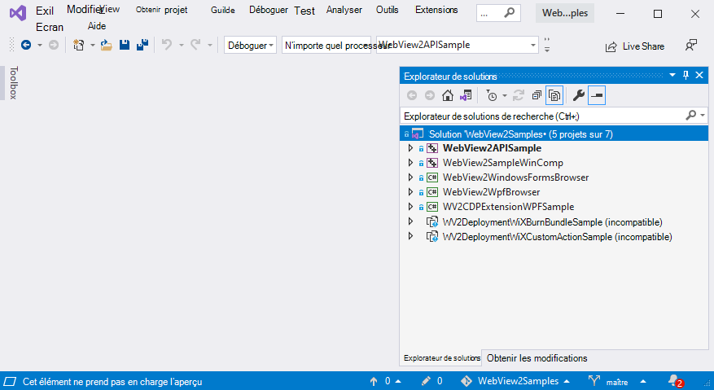
Task: Open the Modifier menu
Action: [x=83, y=9]
